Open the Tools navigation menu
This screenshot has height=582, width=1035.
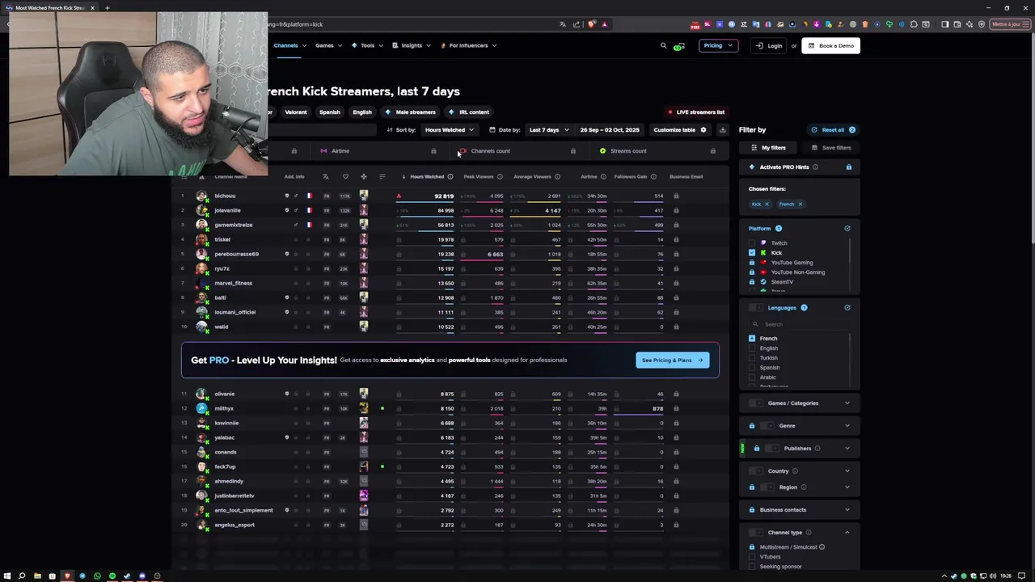(x=367, y=45)
